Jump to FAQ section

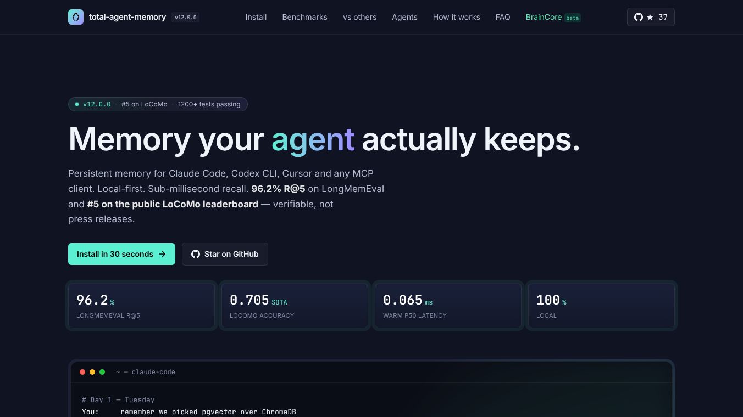tap(503, 17)
